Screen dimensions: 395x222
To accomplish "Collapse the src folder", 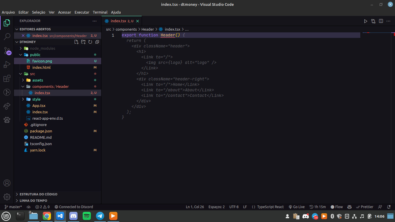I will point(58,74).
